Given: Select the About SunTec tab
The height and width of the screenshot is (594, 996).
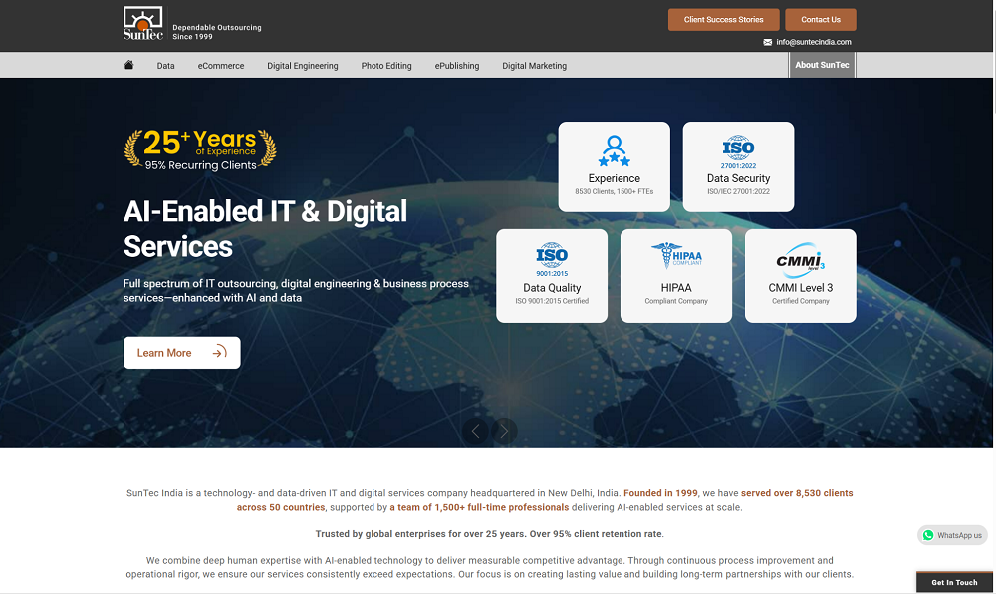Looking at the screenshot, I should point(822,66).
